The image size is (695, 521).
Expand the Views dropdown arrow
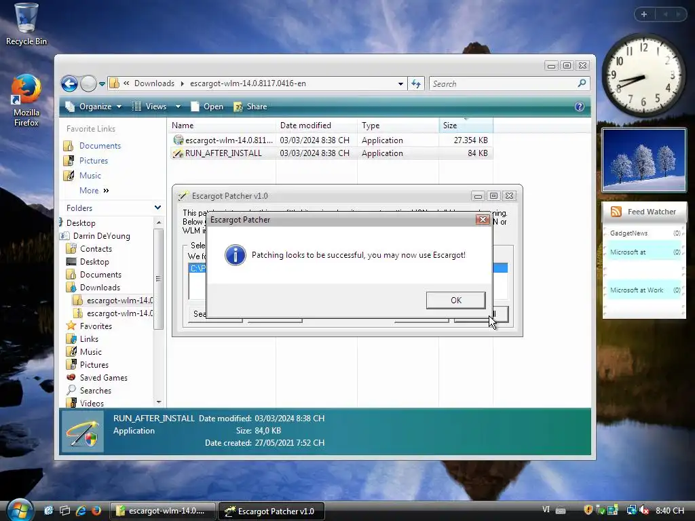tap(178, 107)
